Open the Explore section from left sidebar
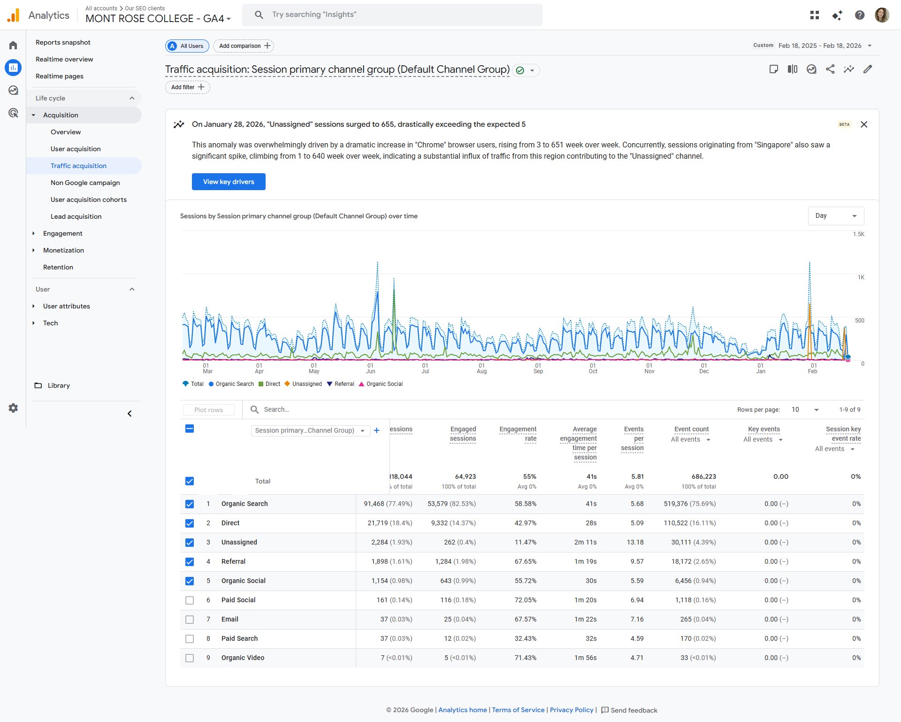Image resolution: width=901 pixels, height=722 pixels. pos(13,90)
